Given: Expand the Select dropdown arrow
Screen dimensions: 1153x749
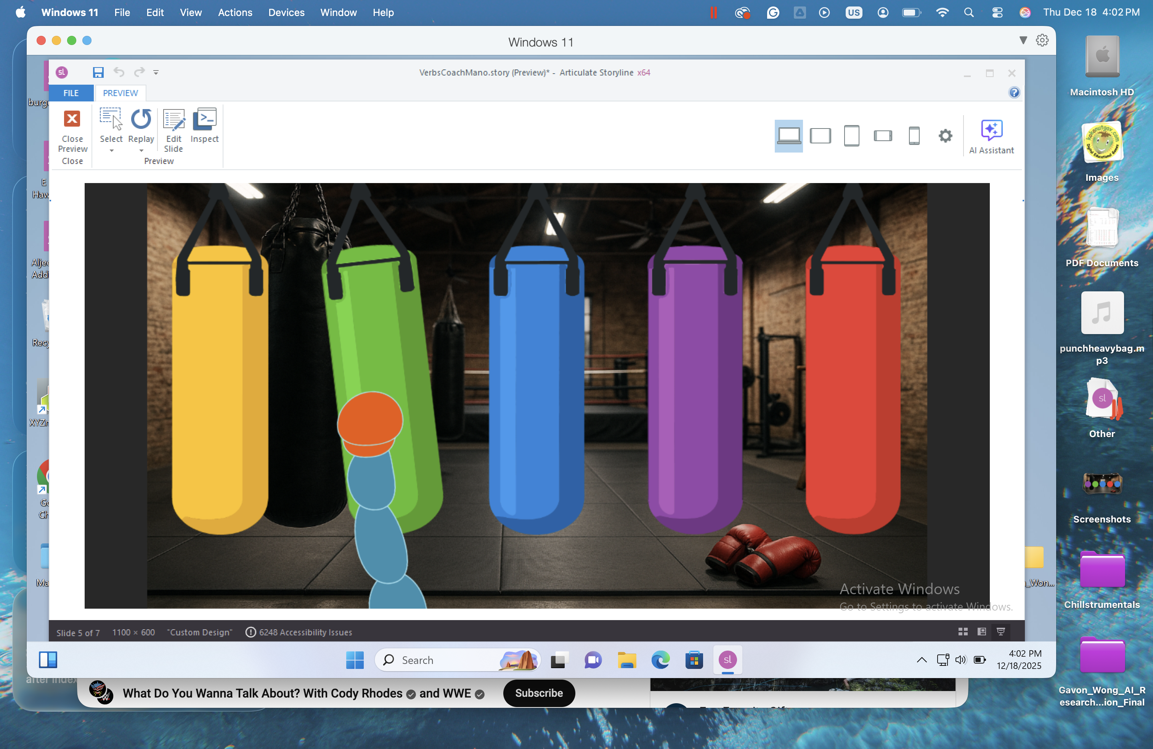Looking at the screenshot, I should tap(111, 151).
